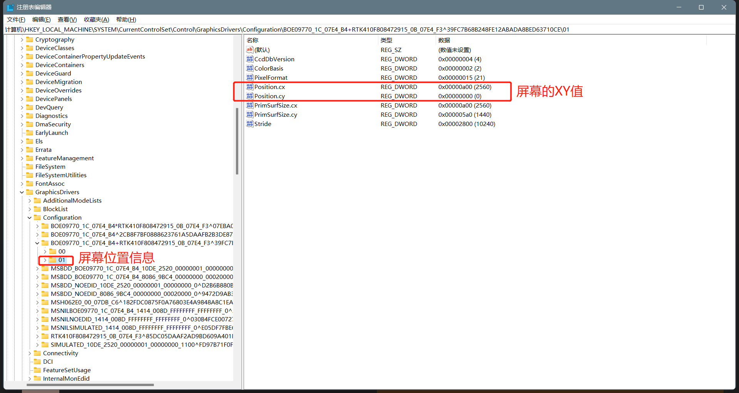This screenshot has height=393, width=739.
Task: Click the 数据 column header
Action: [x=444, y=40]
